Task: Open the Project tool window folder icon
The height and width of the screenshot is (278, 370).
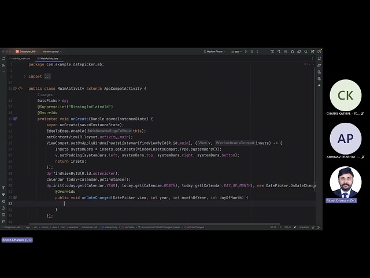Action: tap(3, 58)
